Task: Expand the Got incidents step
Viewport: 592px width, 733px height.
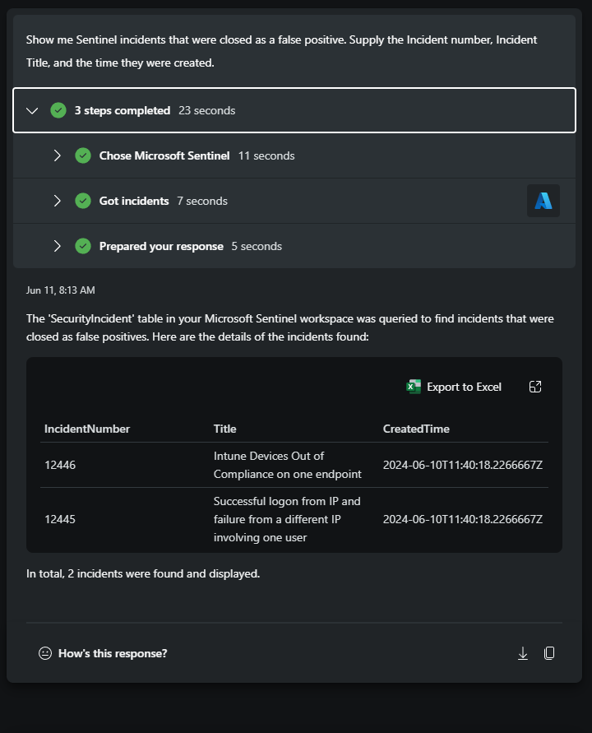Action: point(57,201)
